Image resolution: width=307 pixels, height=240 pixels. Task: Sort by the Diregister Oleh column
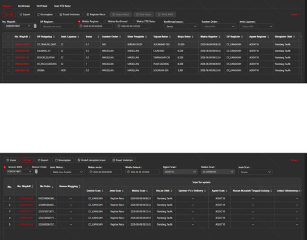click(x=294, y=37)
